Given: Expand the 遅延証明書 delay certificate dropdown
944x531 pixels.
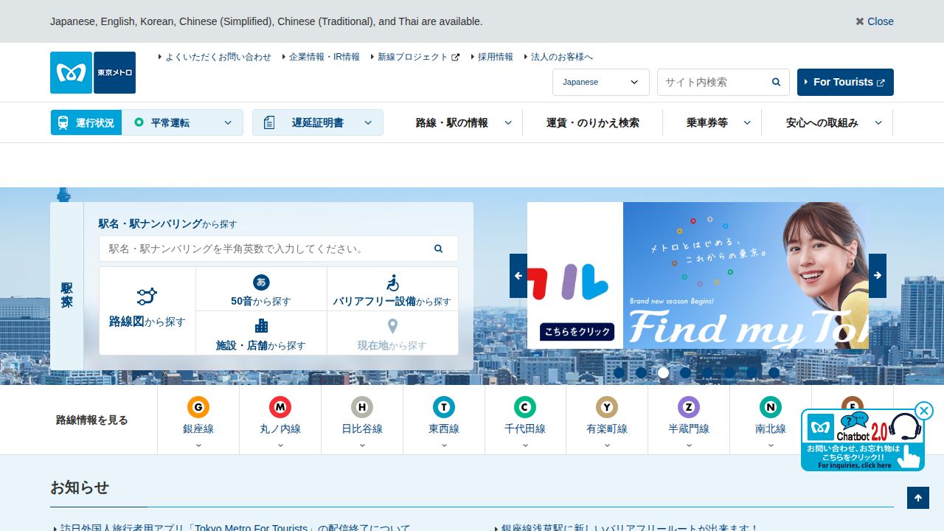Looking at the screenshot, I should pos(318,122).
